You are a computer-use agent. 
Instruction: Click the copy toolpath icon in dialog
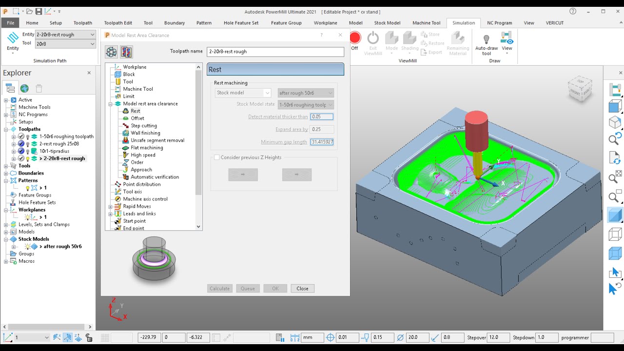click(x=126, y=52)
